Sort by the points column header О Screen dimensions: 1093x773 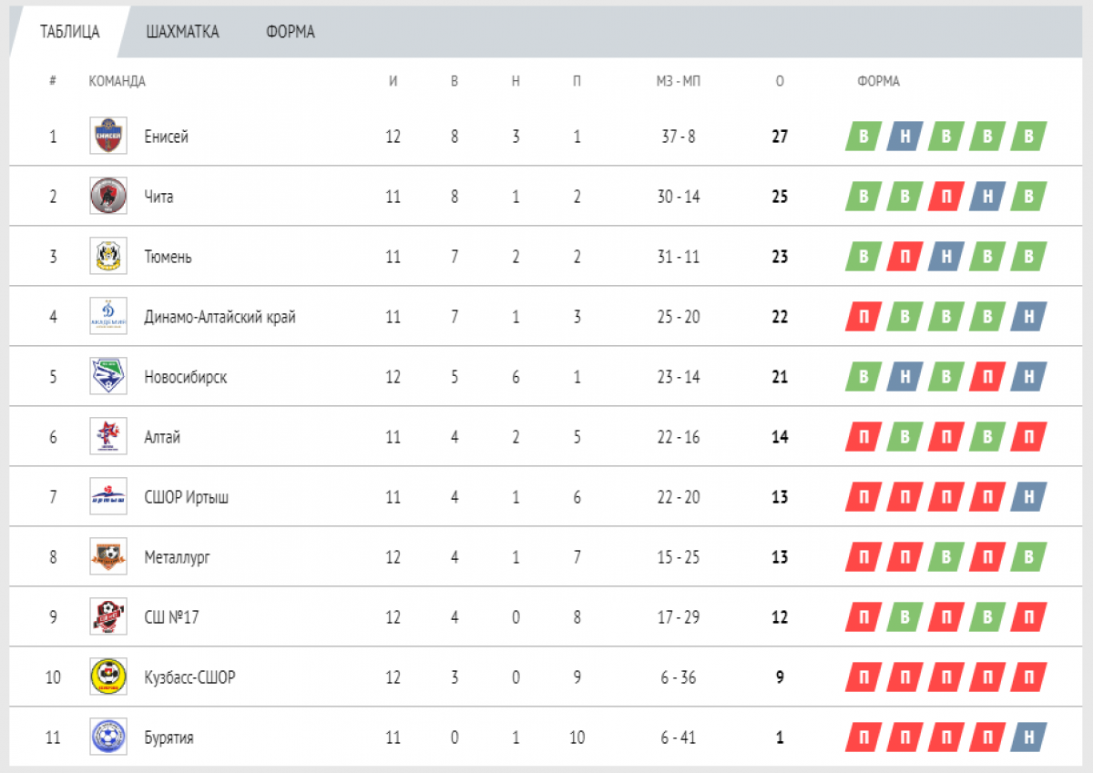pyautogui.click(x=780, y=81)
